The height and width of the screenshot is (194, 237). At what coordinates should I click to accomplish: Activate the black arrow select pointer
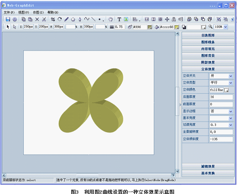point(8,27)
